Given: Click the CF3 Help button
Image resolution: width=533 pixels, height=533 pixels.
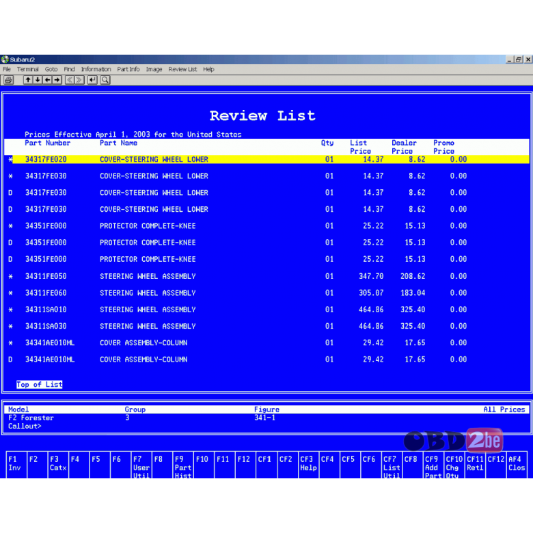Looking at the screenshot, I should [x=308, y=465].
